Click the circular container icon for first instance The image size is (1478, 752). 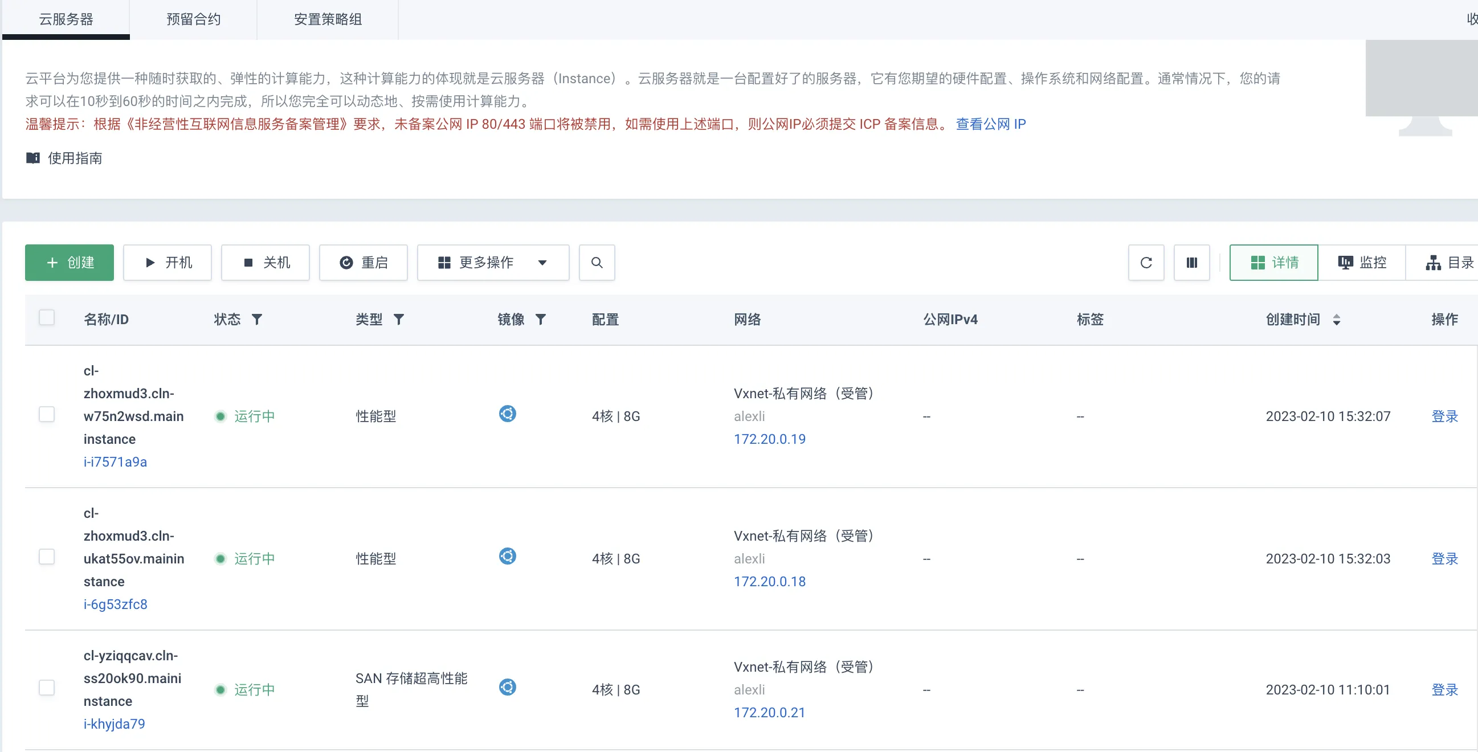pos(507,414)
